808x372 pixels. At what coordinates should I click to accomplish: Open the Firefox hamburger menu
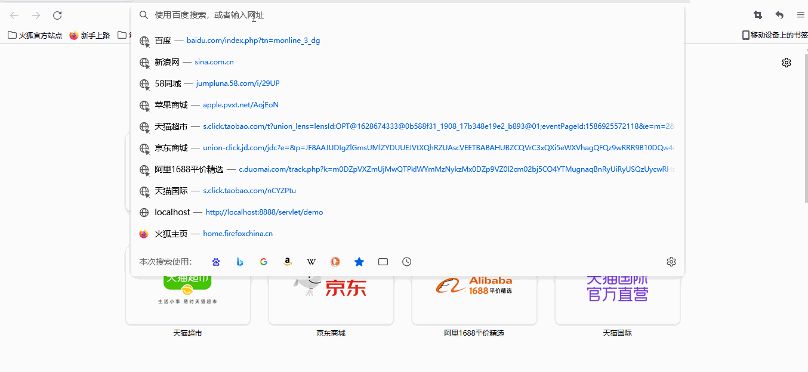pyautogui.click(x=801, y=15)
